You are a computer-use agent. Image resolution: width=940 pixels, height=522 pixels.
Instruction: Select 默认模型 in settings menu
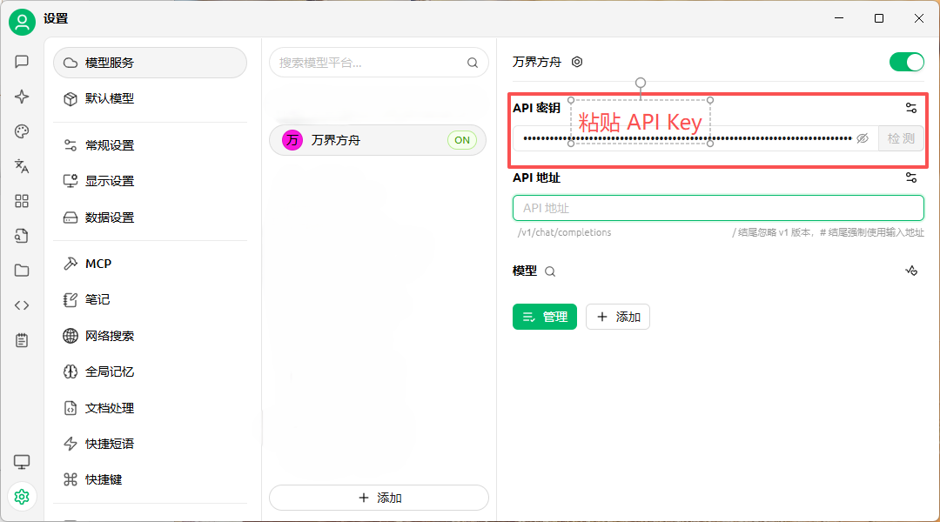110,98
